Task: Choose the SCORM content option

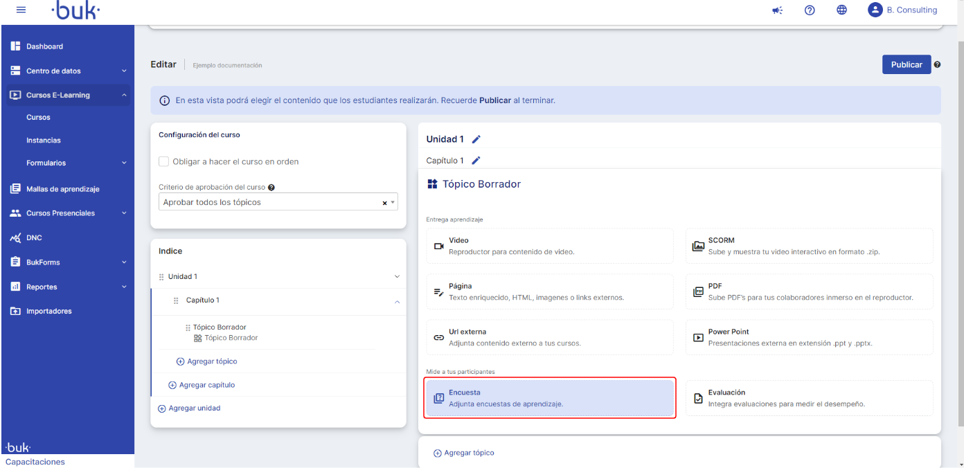Action: click(809, 246)
